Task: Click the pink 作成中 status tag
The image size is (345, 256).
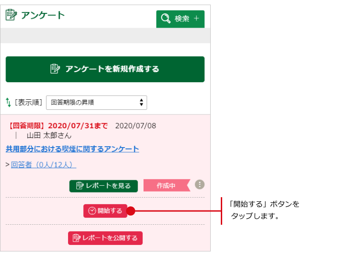Action: pos(166,186)
